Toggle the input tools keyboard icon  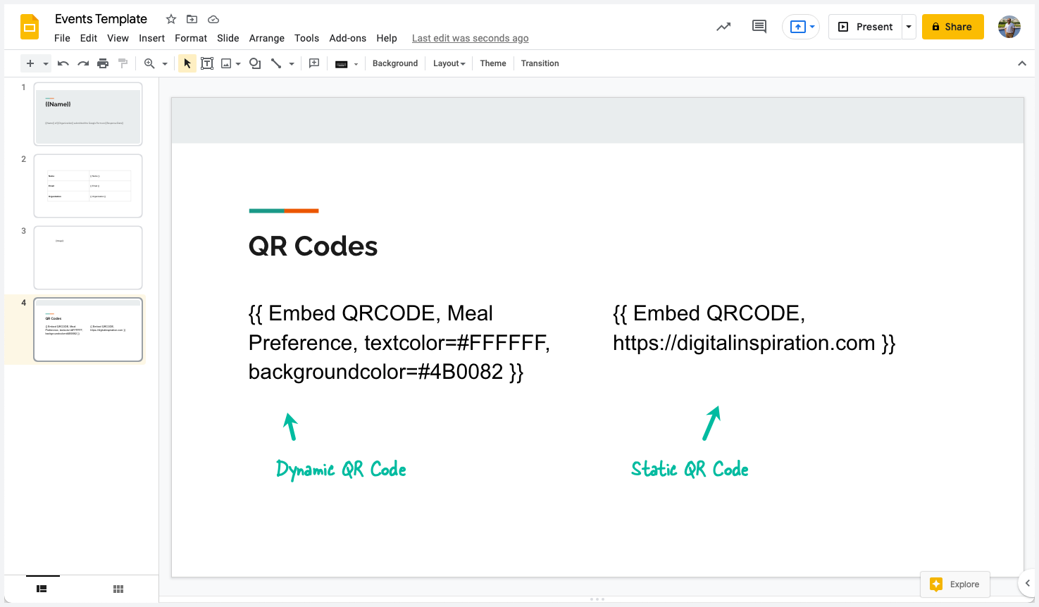342,63
